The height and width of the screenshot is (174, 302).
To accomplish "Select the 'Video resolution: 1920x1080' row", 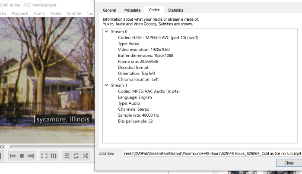I will (144, 50).
